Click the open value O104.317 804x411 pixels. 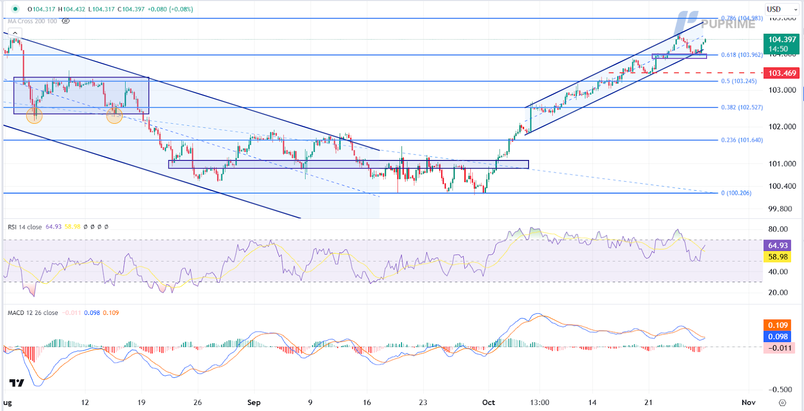pyautogui.click(x=41, y=9)
